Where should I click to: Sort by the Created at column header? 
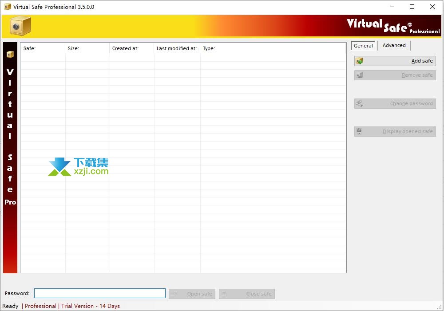[132, 48]
